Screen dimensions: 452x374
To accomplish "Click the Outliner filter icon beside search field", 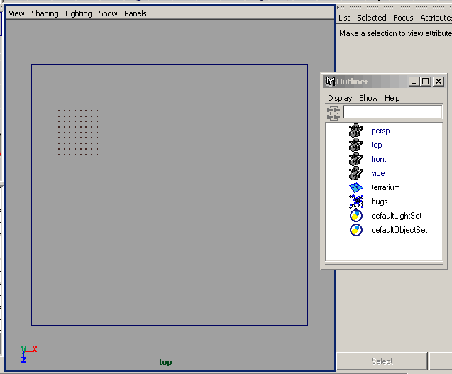I will point(334,113).
